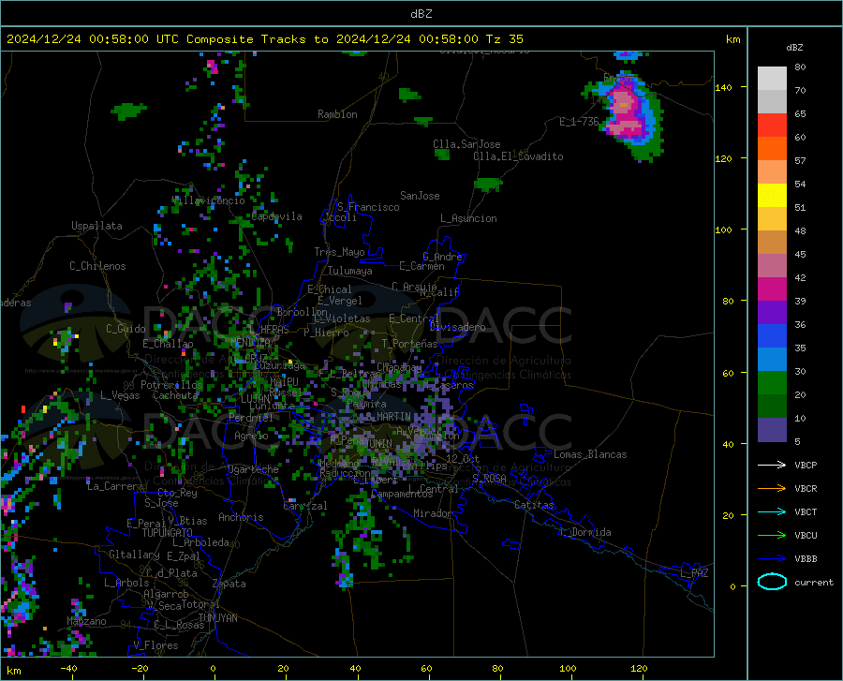The image size is (843, 681).
Task: Pick the yellow 51–54 dBZ swatch
Action: click(772, 196)
